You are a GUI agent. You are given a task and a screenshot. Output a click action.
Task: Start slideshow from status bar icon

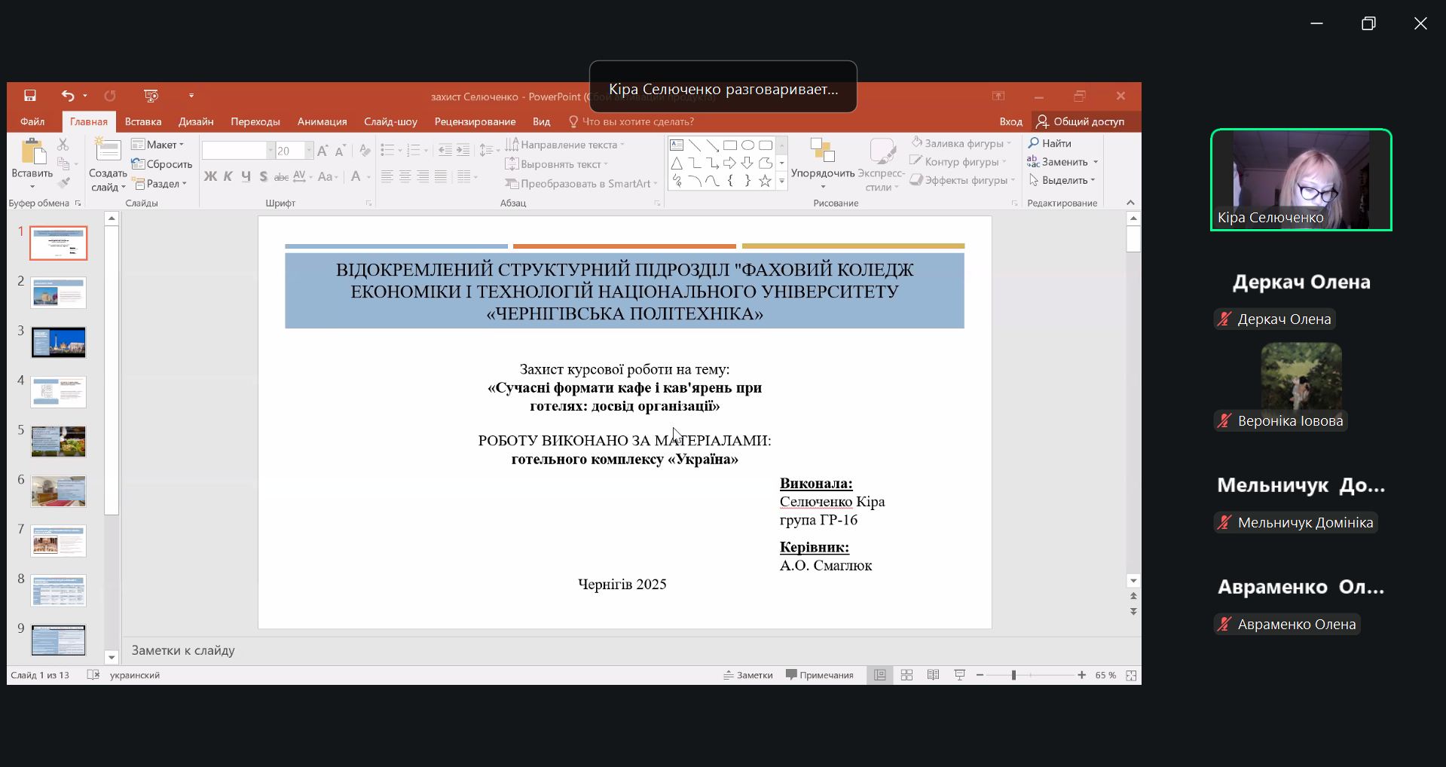click(959, 675)
